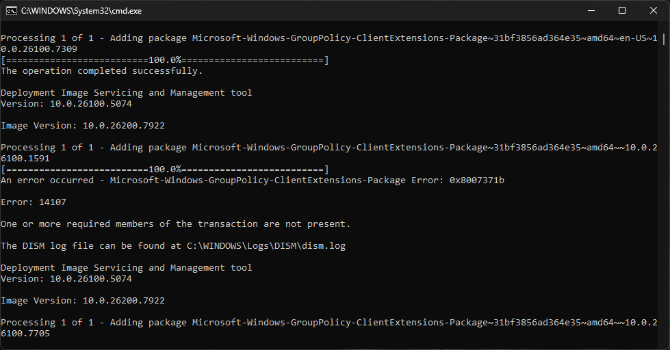Screen dimensions: 670x350
Task: Click the scrollbar track below the thumb
Action: point(664,205)
